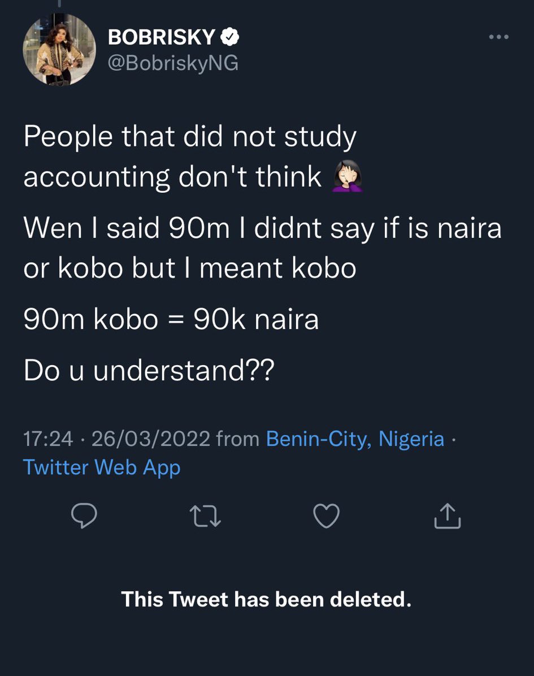Click the blue verified badge
This screenshot has width=534, height=676.
230,37
